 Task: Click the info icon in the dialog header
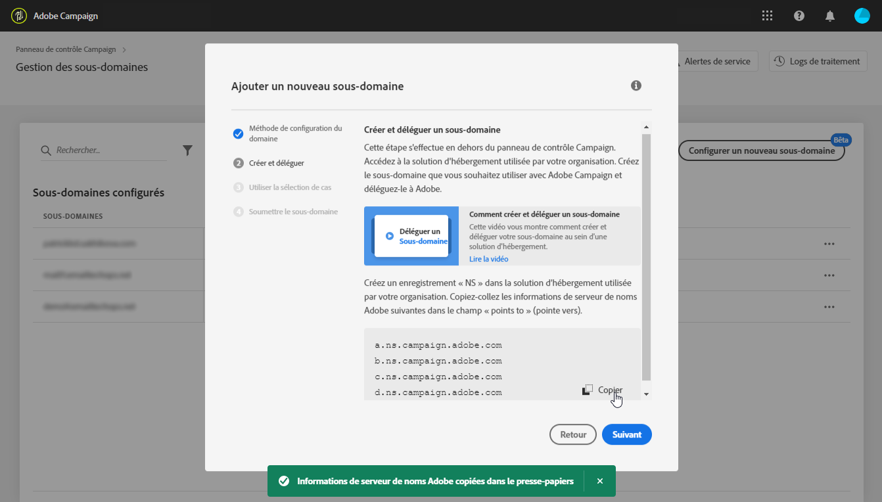(636, 85)
